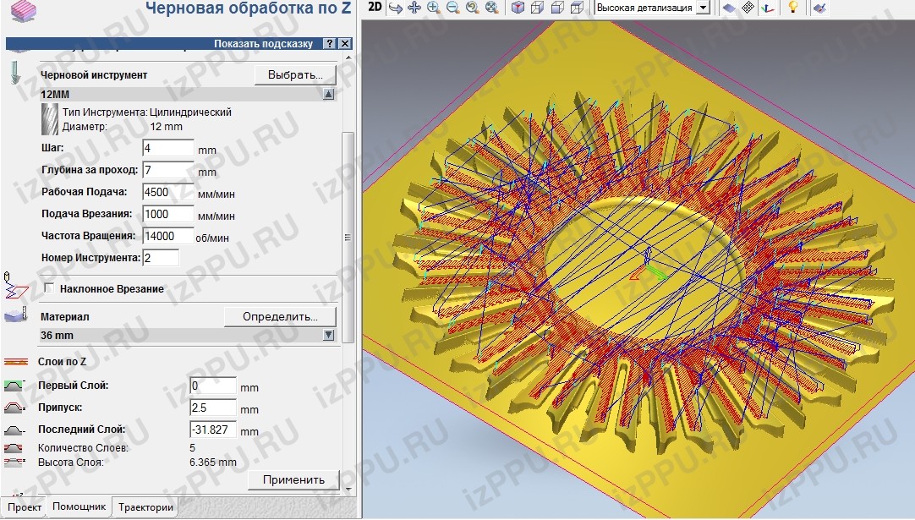The height and width of the screenshot is (520, 915).
Task: Collapse the 12MM tool details section
Action: click(328, 95)
